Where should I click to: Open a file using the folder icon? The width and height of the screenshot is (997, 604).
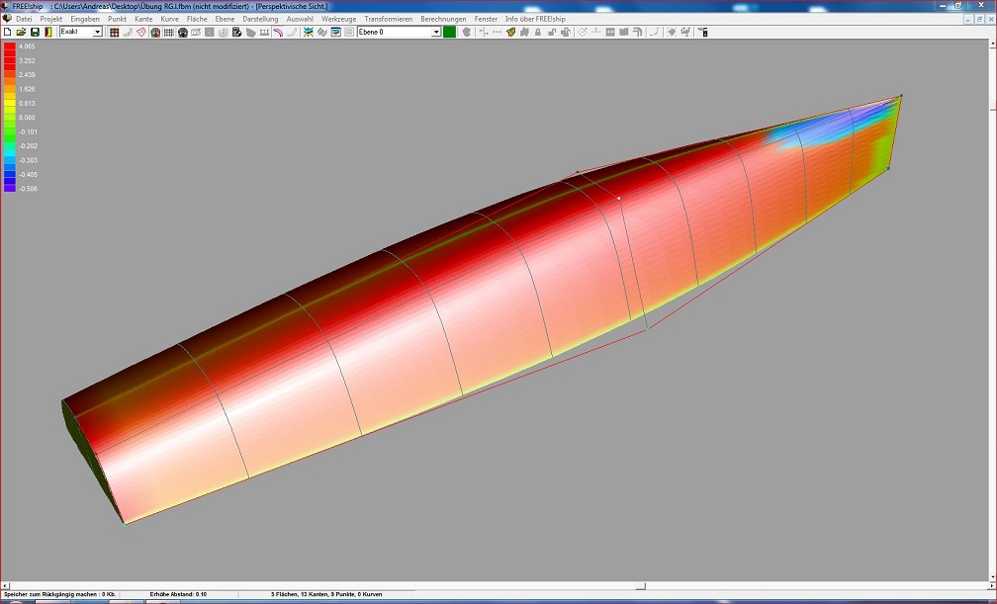21,33
